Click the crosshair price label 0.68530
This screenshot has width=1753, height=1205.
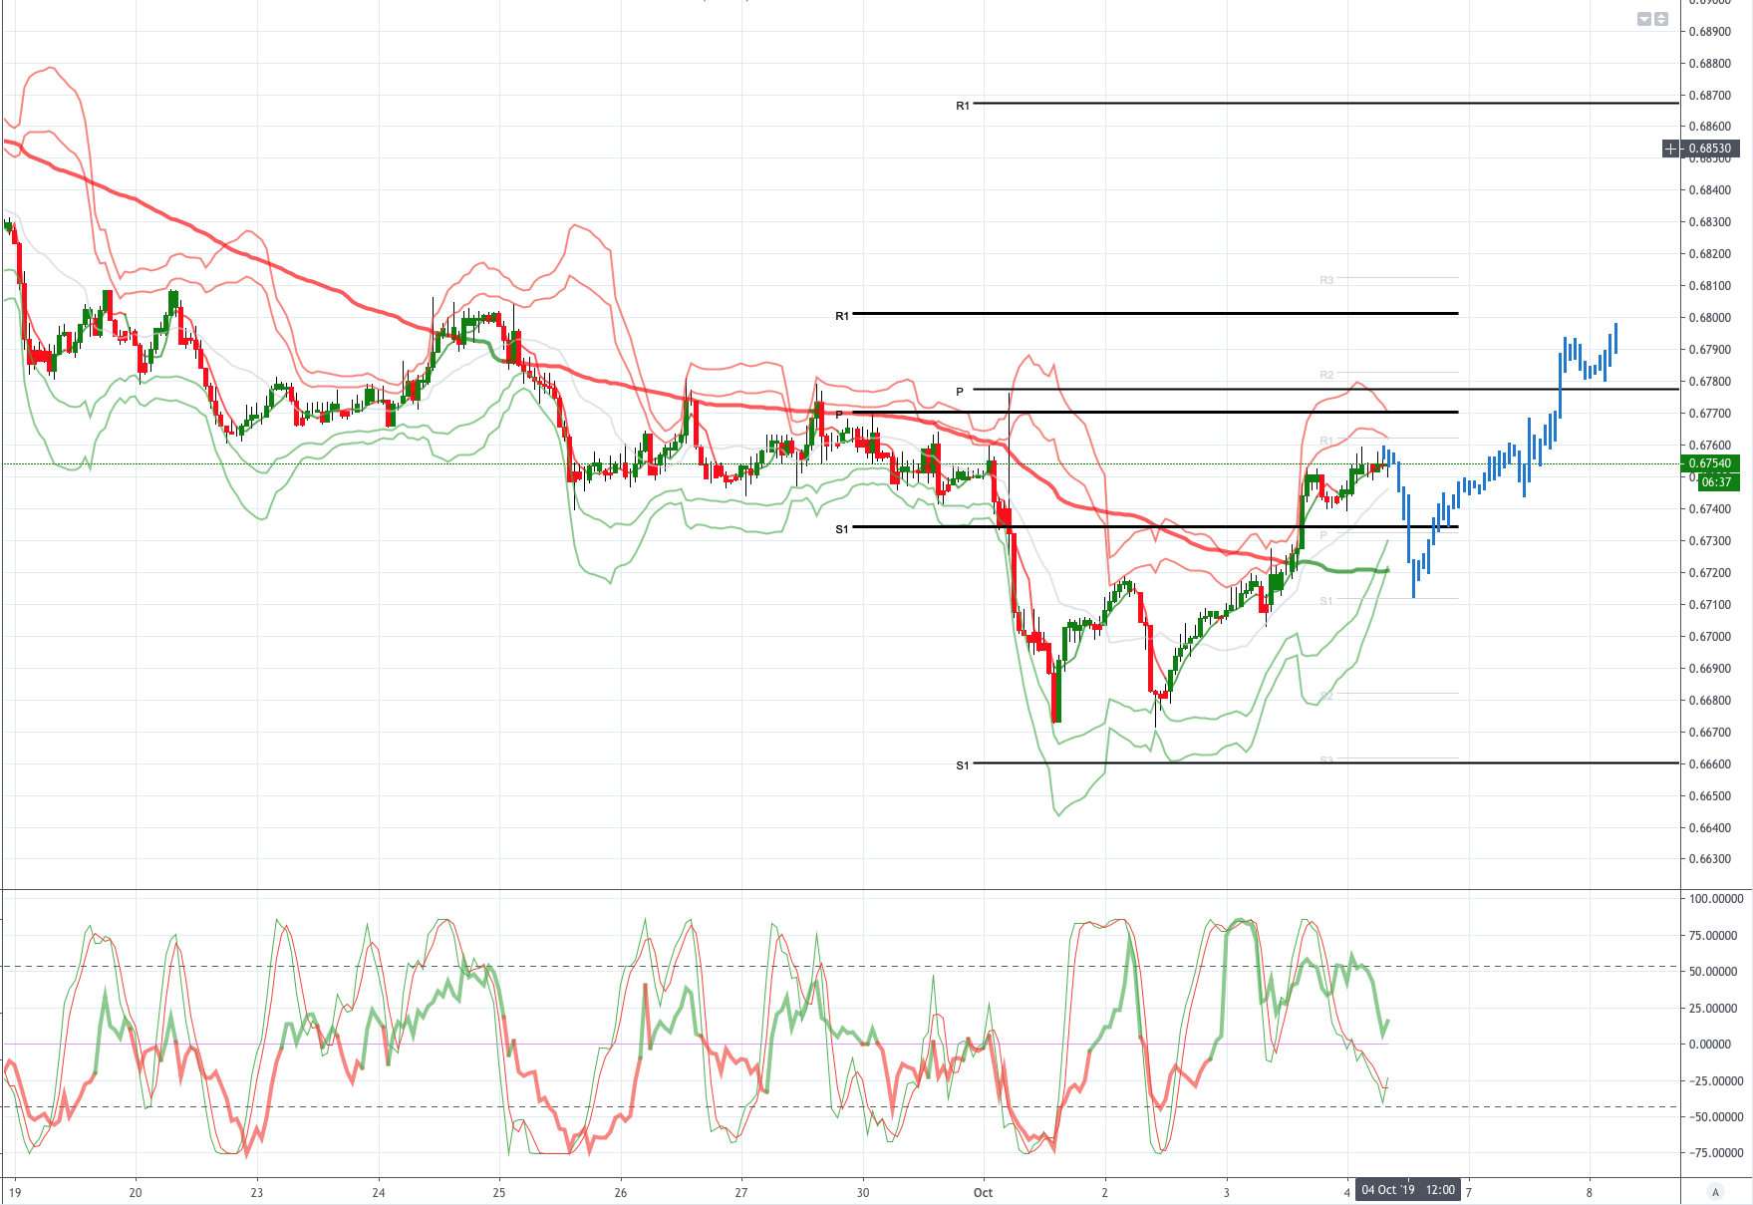(1710, 149)
